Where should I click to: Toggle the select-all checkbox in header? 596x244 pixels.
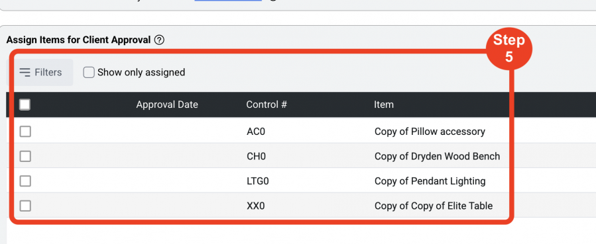coord(25,104)
